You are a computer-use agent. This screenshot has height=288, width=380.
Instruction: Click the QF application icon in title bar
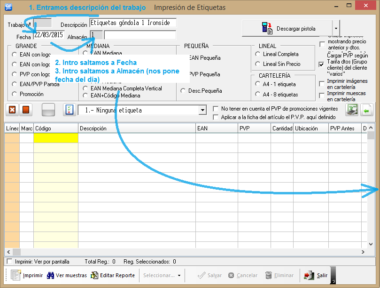[x=8, y=7]
